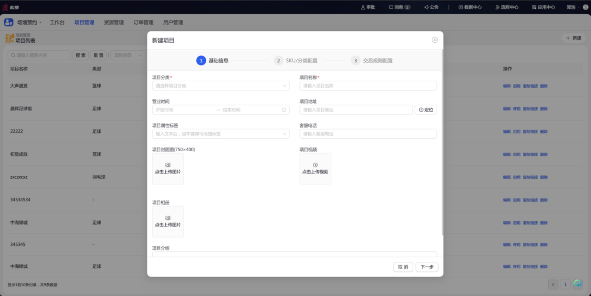Click 羽毛球 type cell in zxczxcxz row
591x296 pixels.
click(99, 177)
